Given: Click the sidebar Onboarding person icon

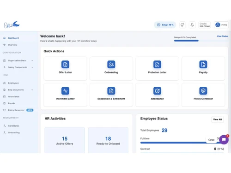Looking at the screenshot, I should click(5, 132).
